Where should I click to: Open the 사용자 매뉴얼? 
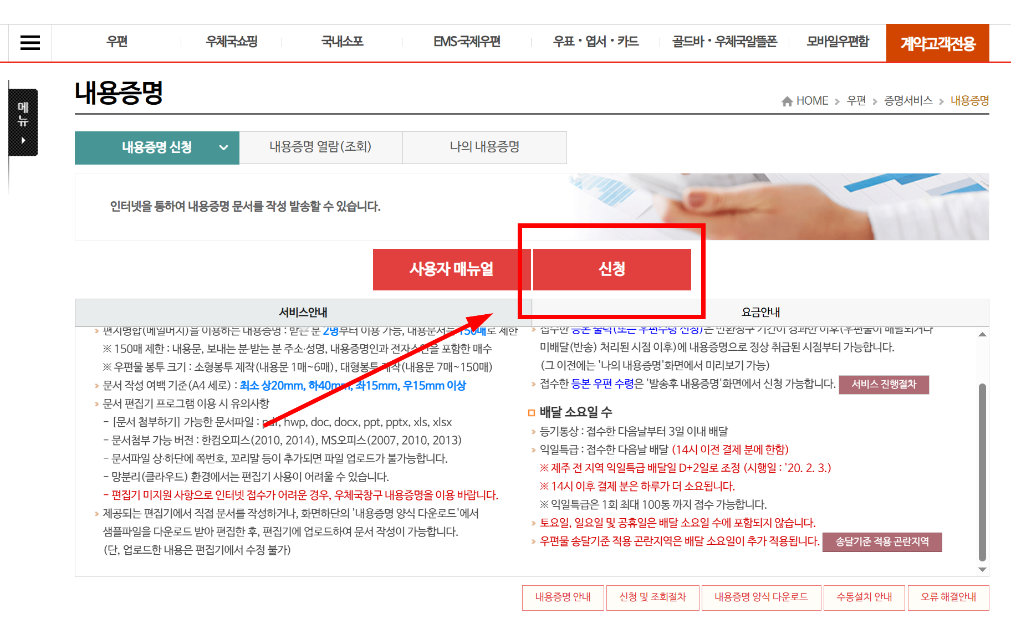coord(452,270)
